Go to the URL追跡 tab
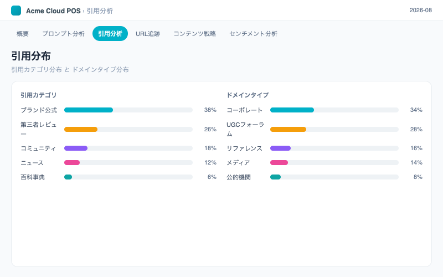443x277 pixels. pos(148,34)
